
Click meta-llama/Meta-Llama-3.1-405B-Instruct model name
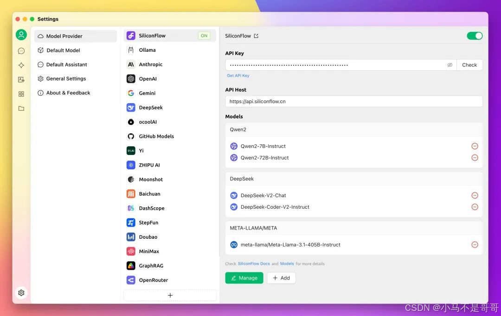click(x=290, y=245)
